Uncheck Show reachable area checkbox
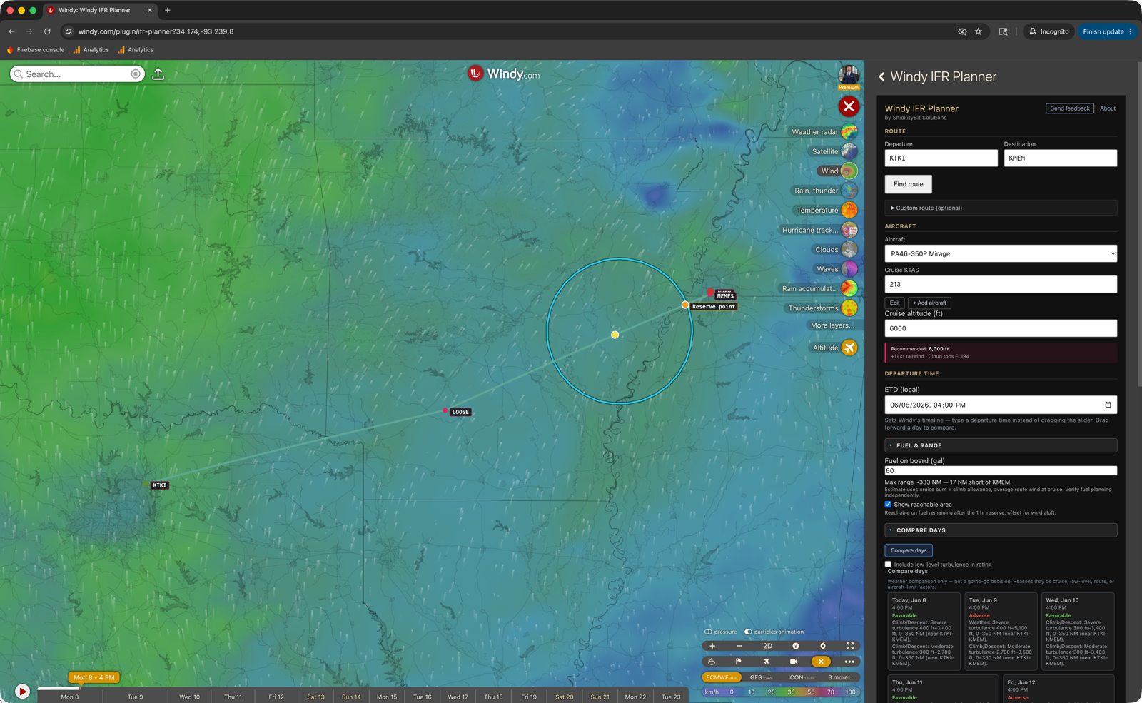 (x=888, y=505)
